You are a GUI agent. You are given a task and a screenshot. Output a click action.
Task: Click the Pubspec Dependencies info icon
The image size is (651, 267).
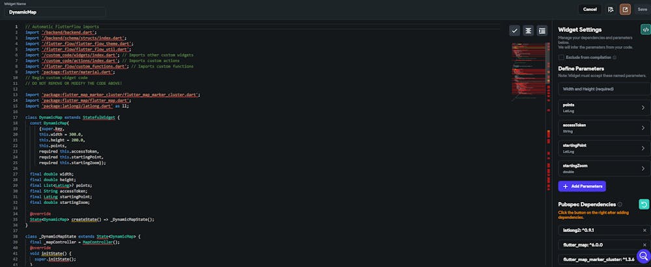click(620, 204)
